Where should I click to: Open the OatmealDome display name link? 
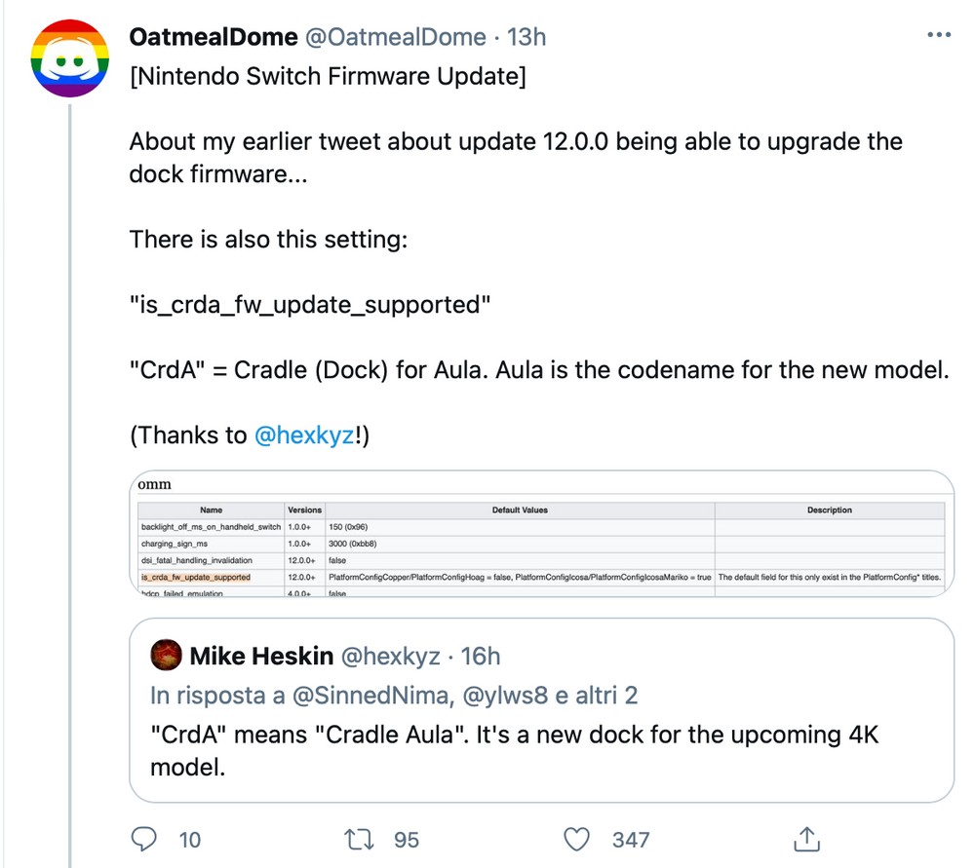coord(213,37)
